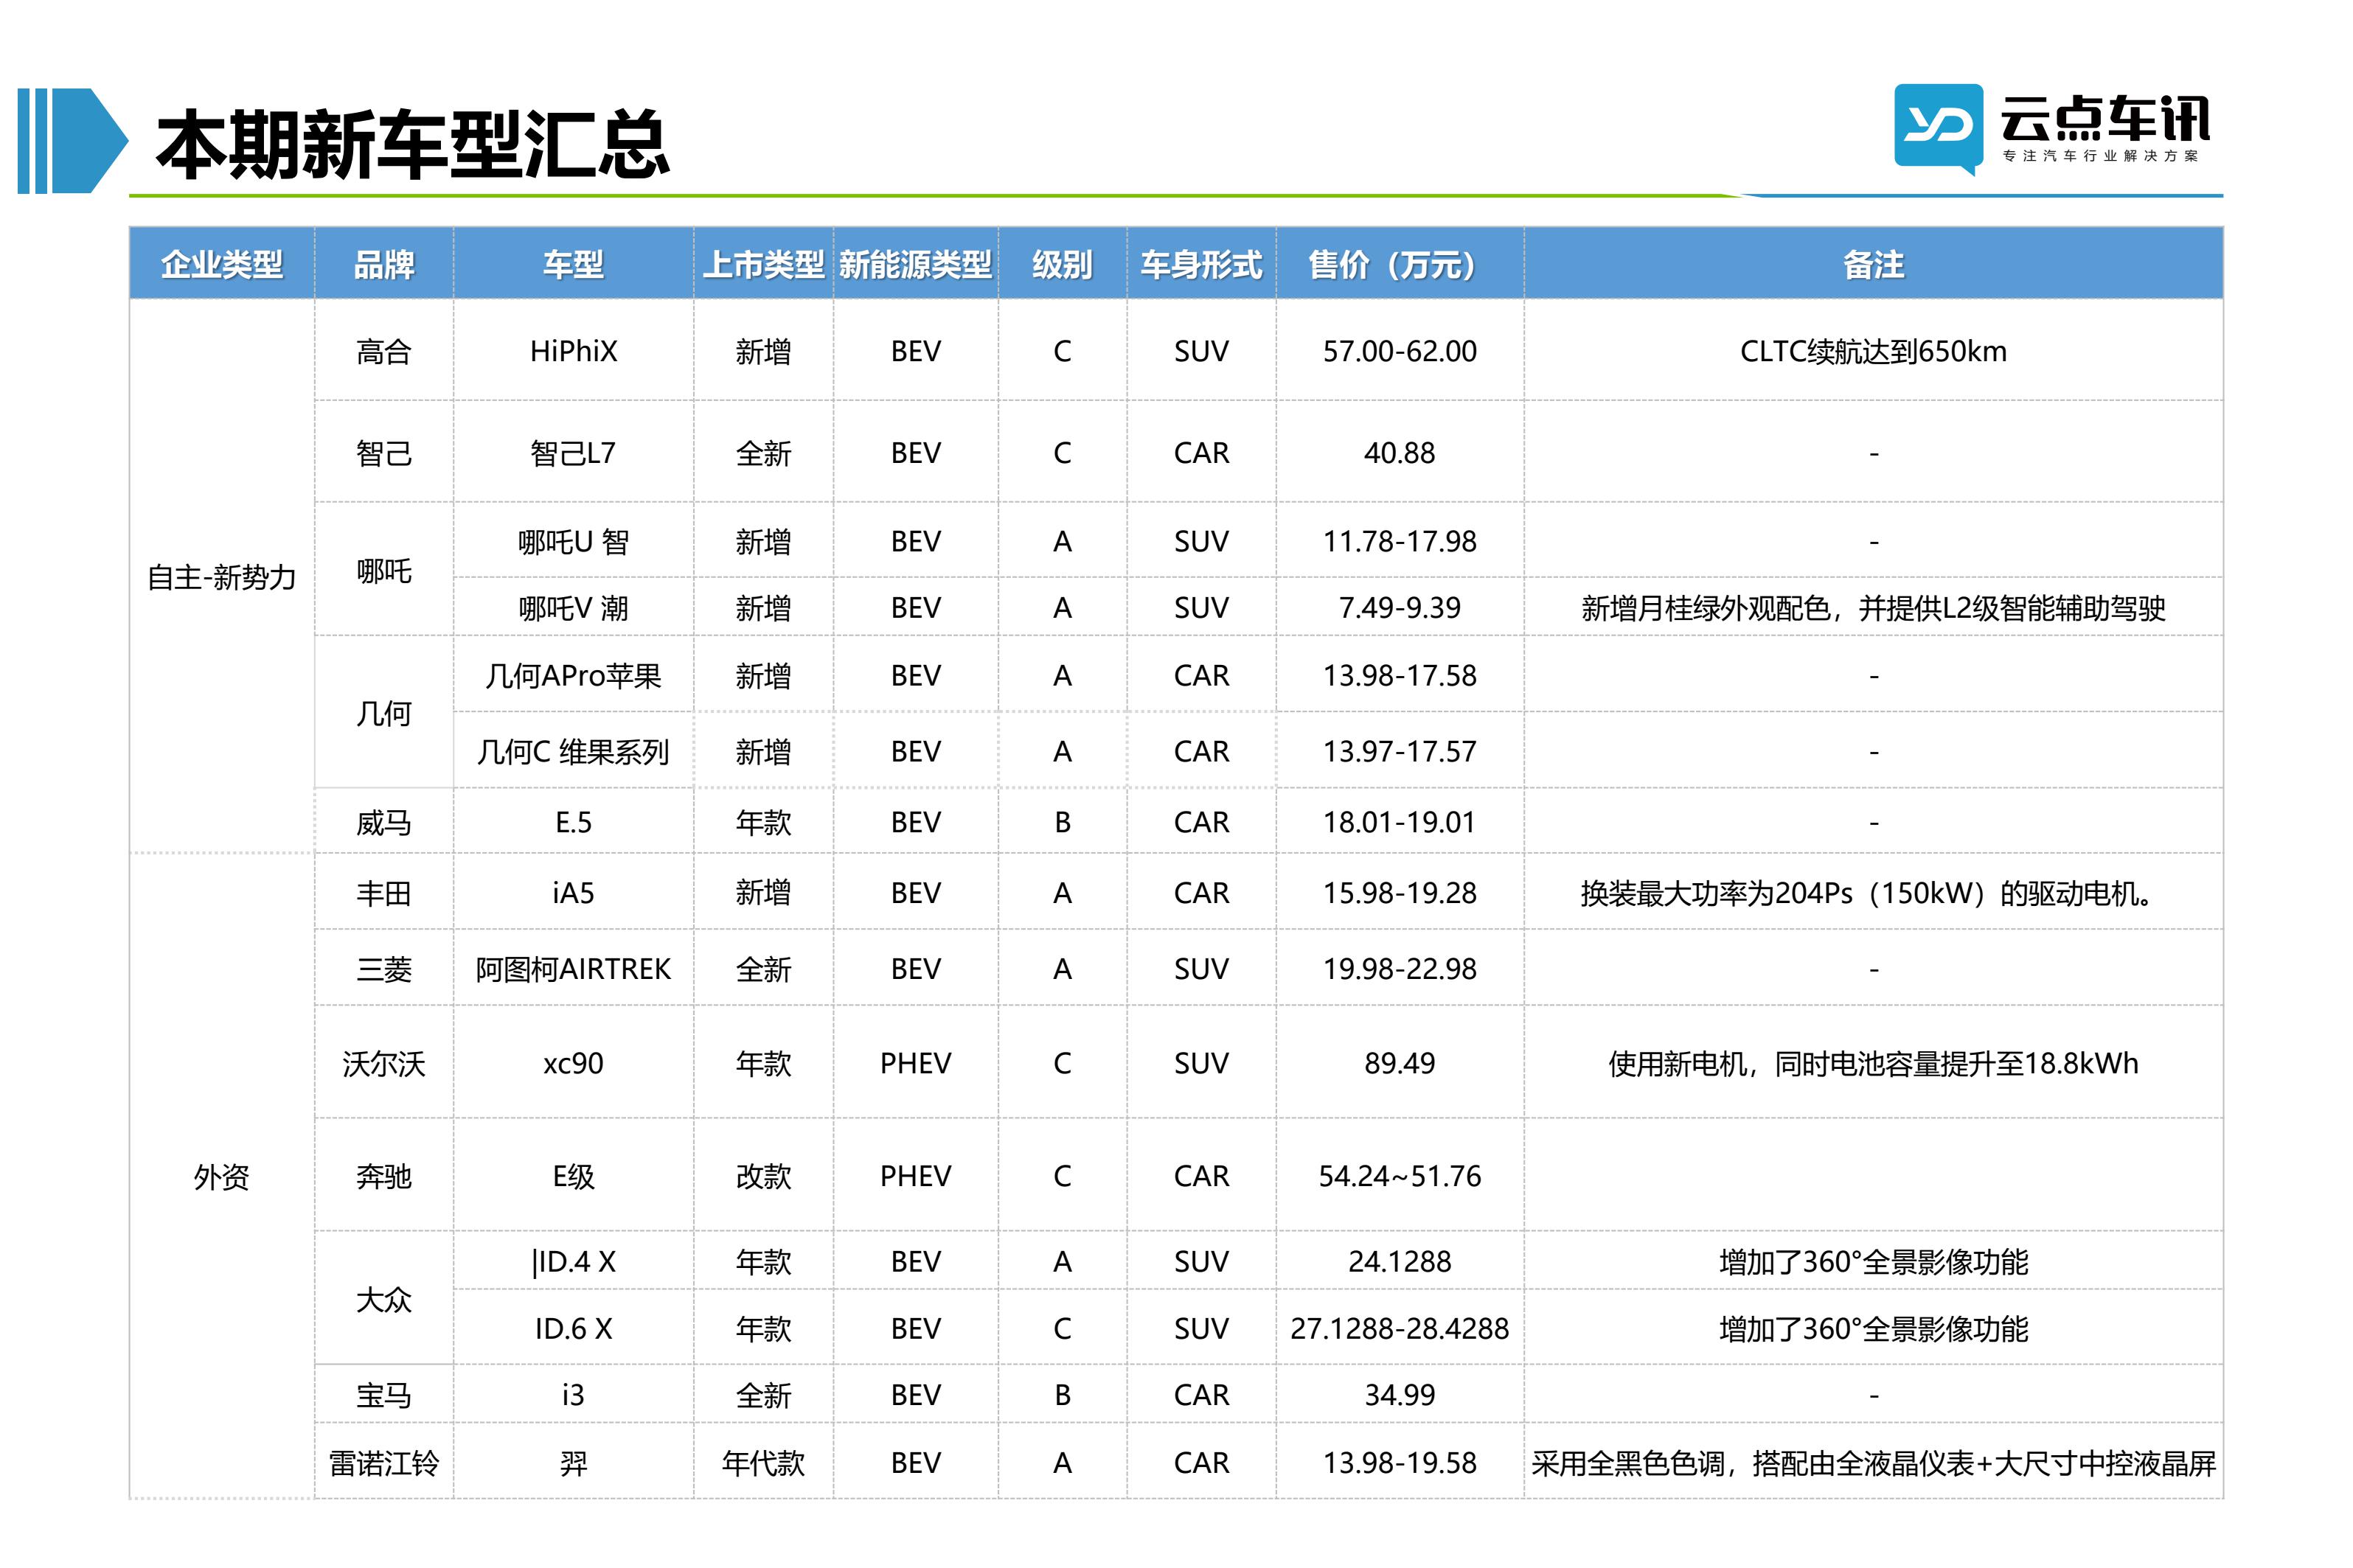The image size is (2353, 1568).
Task: Click the i3 model cell
Action: click(573, 1394)
